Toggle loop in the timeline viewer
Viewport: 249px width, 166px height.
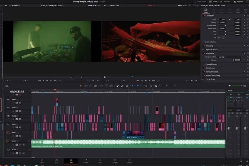(x=159, y=81)
